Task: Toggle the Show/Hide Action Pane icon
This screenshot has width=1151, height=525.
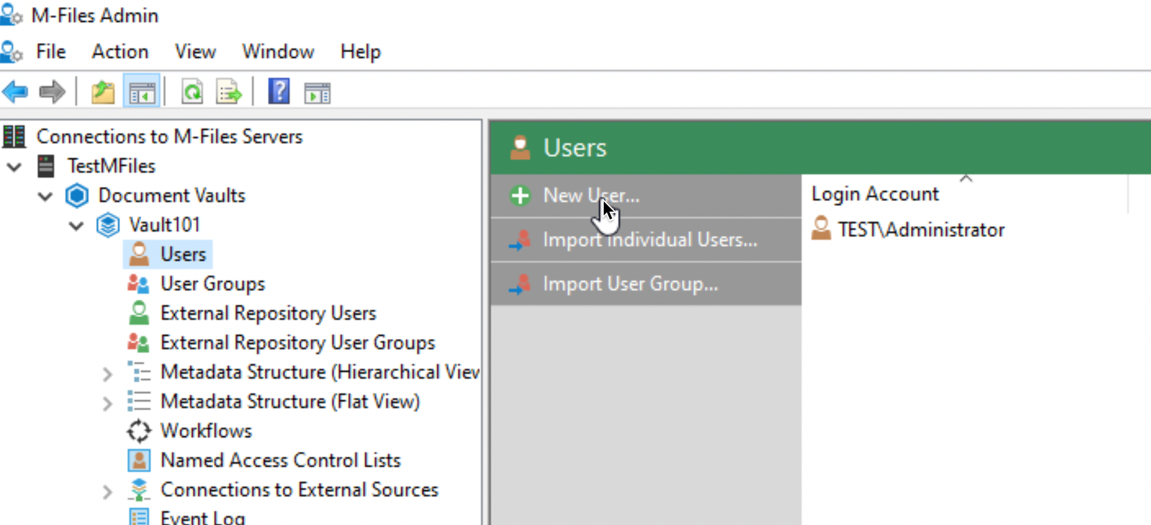Action: 317,93
